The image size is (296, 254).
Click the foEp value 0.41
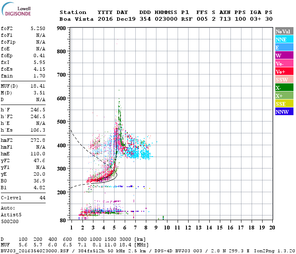[39, 55]
